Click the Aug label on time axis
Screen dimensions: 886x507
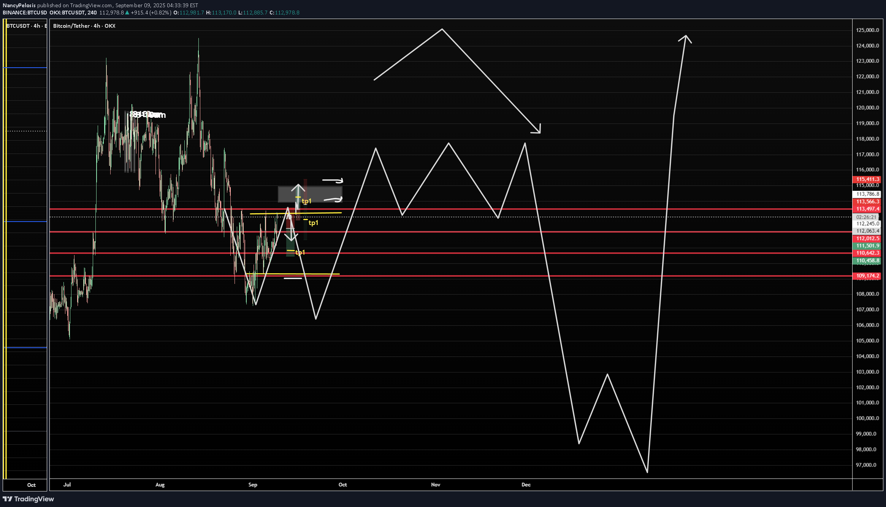[160, 485]
